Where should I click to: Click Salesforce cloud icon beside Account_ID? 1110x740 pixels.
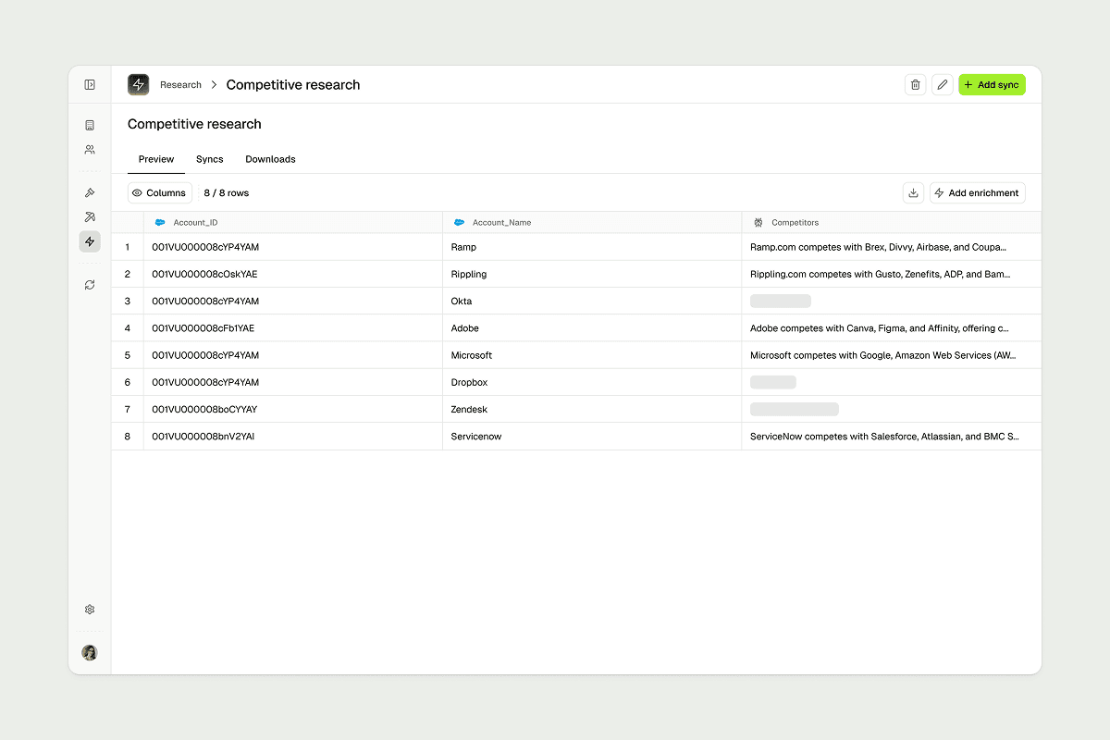160,223
